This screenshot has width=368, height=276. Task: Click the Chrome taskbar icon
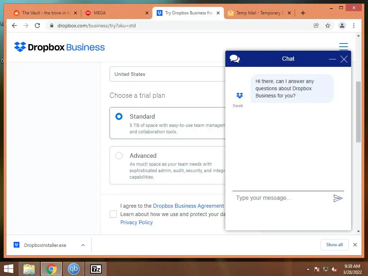click(x=51, y=269)
